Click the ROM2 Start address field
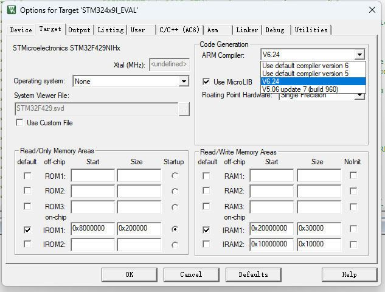Image resolution: width=385 pixels, height=292 pixels. pos(93,191)
